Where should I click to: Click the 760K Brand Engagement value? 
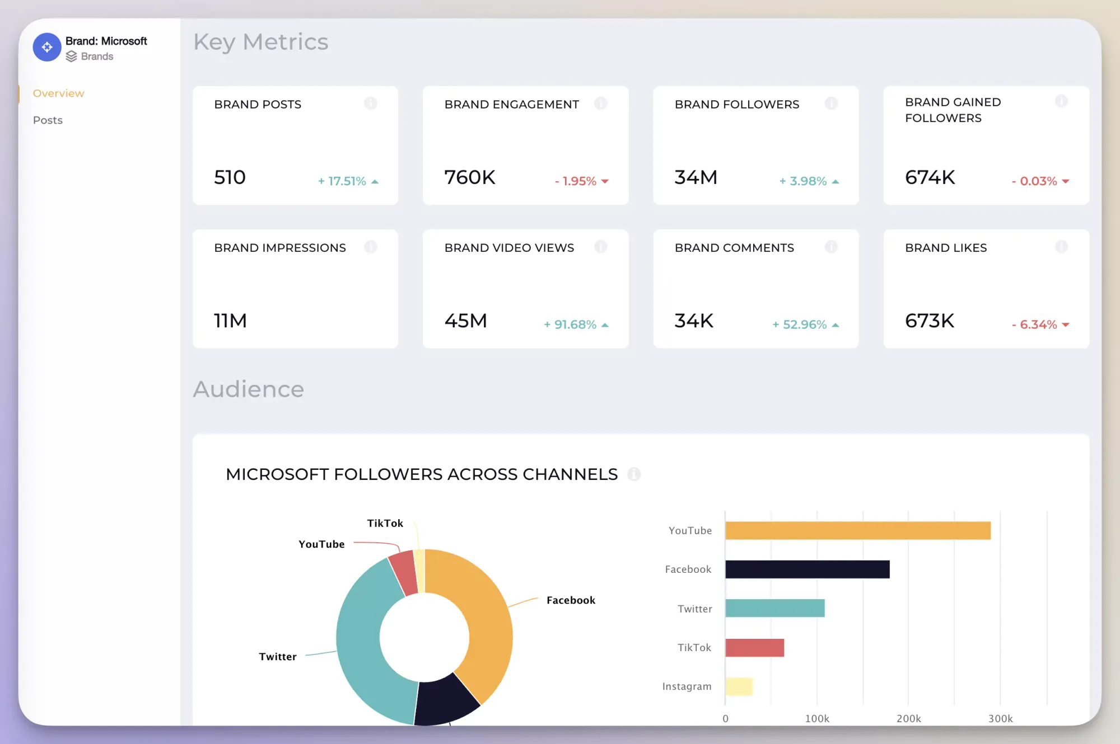tap(470, 177)
